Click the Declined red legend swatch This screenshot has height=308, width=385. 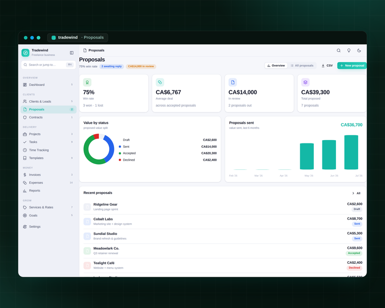click(x=120, y=160)
